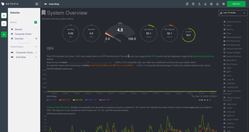The width and height of the screenshot is (249, 132).
Task: Click the fast-forward control on CPU chart
Action: [x=205, y=100]
